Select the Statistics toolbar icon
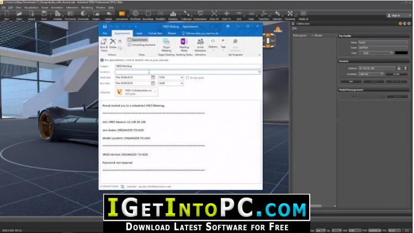The image size is (414, 233). (173, 15)
